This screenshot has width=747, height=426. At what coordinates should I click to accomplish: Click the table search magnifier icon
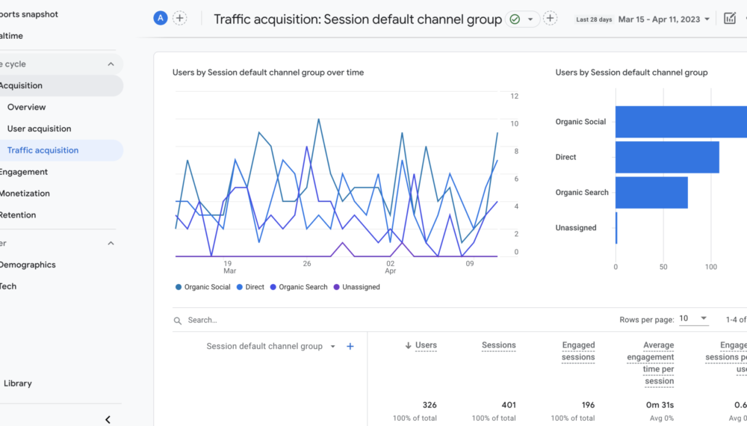pos(178,321)
